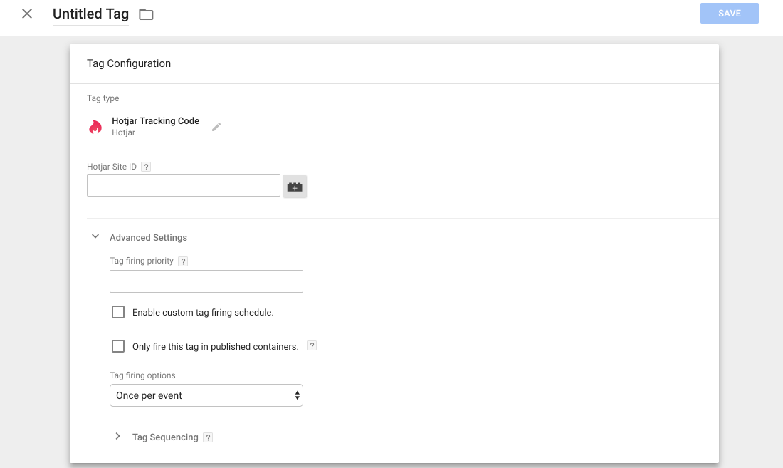Close the tag editor with X icon
Screen dimensions: 783x468
coord(27,14)
